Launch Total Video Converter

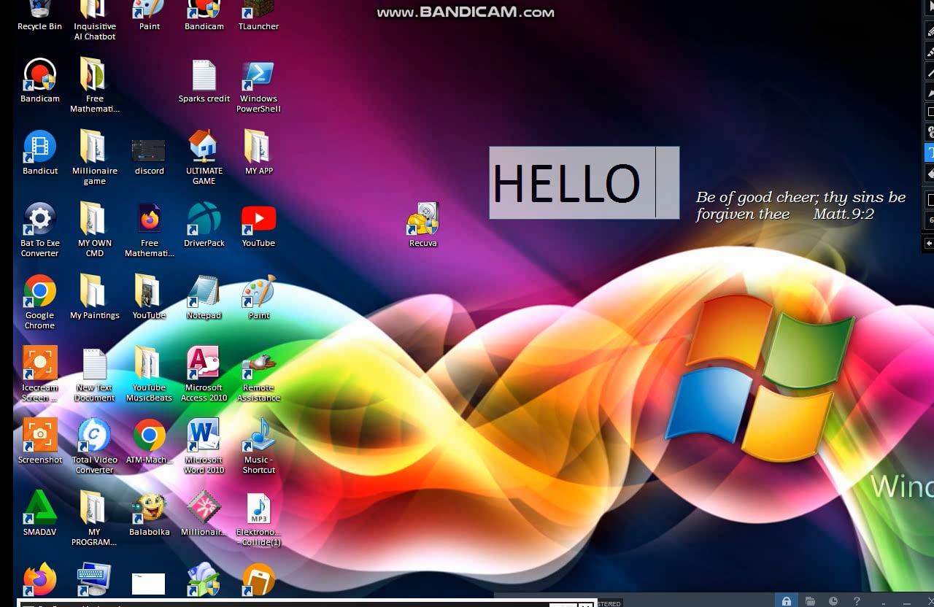click(94, 446)
